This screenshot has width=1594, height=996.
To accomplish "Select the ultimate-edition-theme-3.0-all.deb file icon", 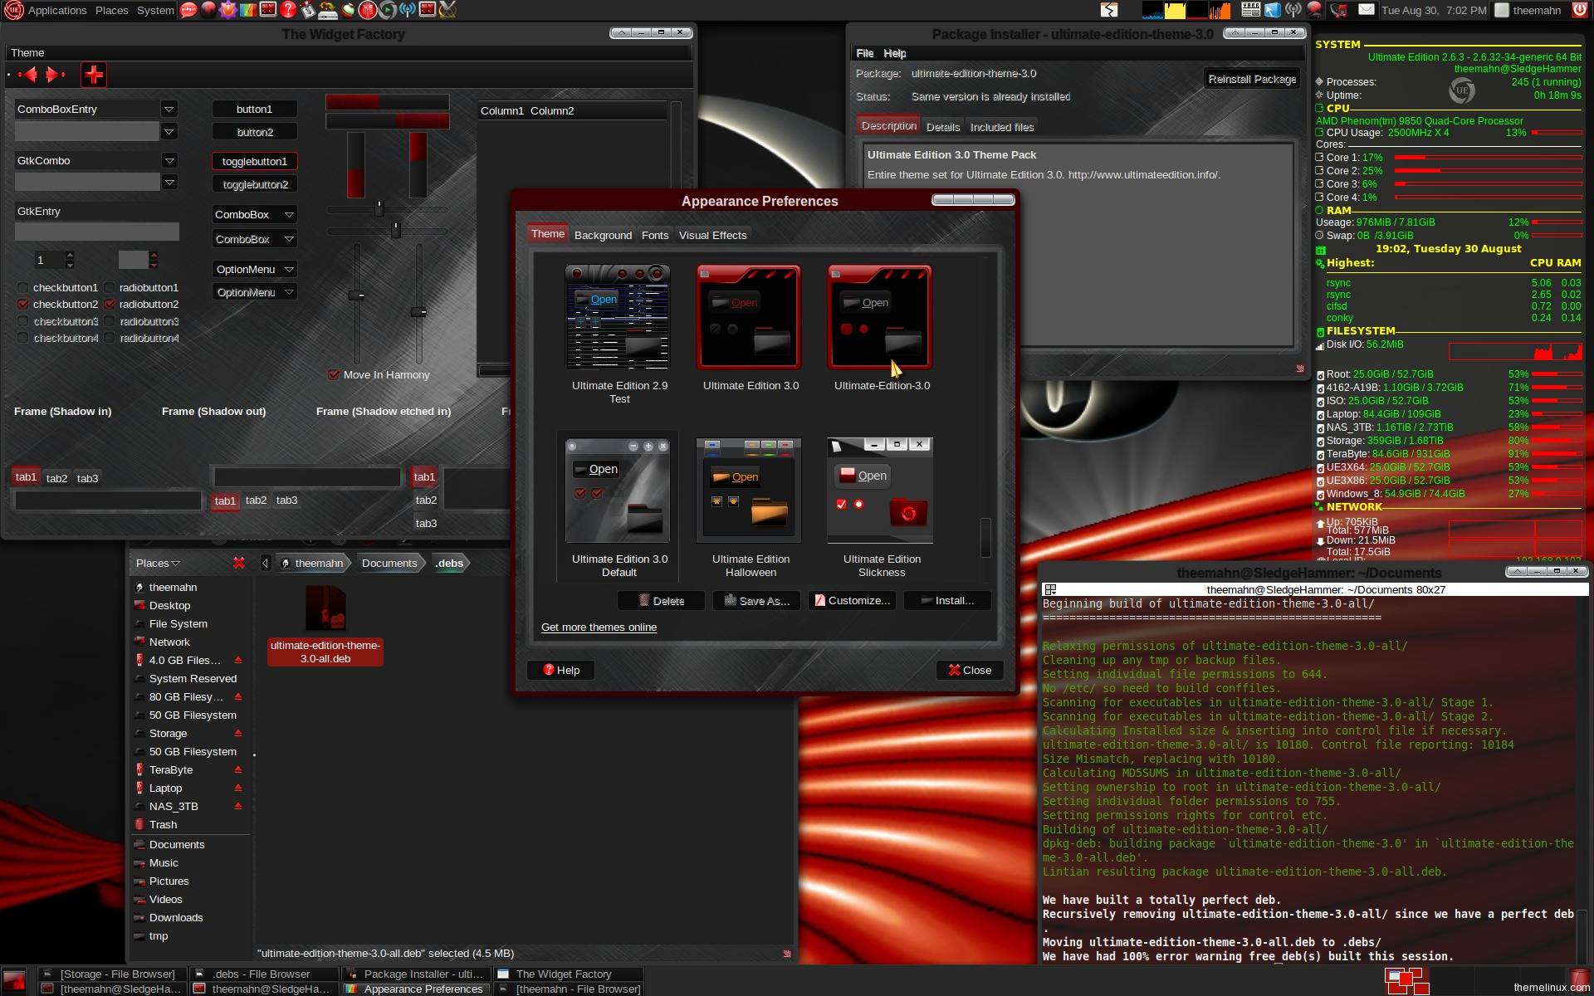I will point(325,608).
